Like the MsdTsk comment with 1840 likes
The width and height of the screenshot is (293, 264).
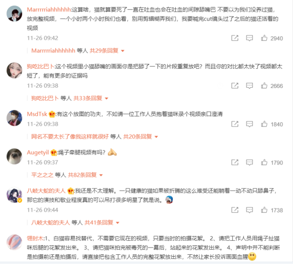point(264,124)
